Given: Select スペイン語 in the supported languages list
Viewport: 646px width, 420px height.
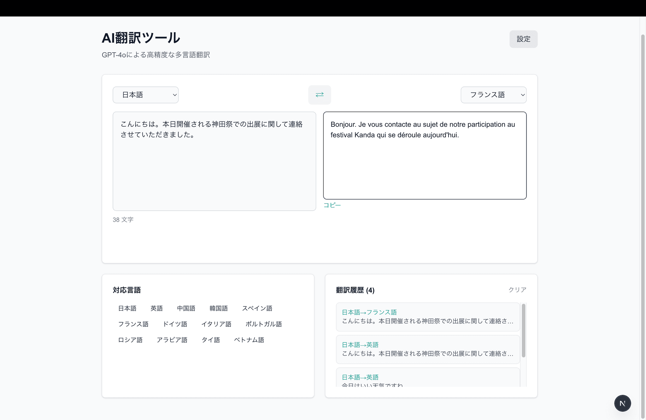Looking at the screenshot, I should [257, 308].
